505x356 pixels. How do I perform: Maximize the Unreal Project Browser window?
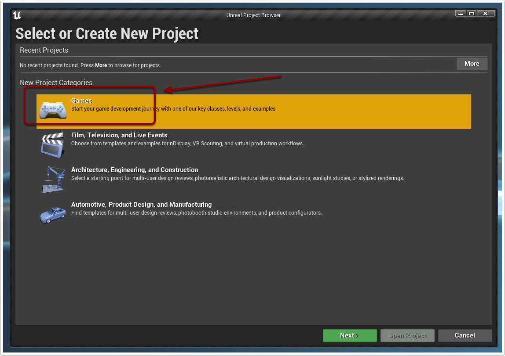click(472, 14)
